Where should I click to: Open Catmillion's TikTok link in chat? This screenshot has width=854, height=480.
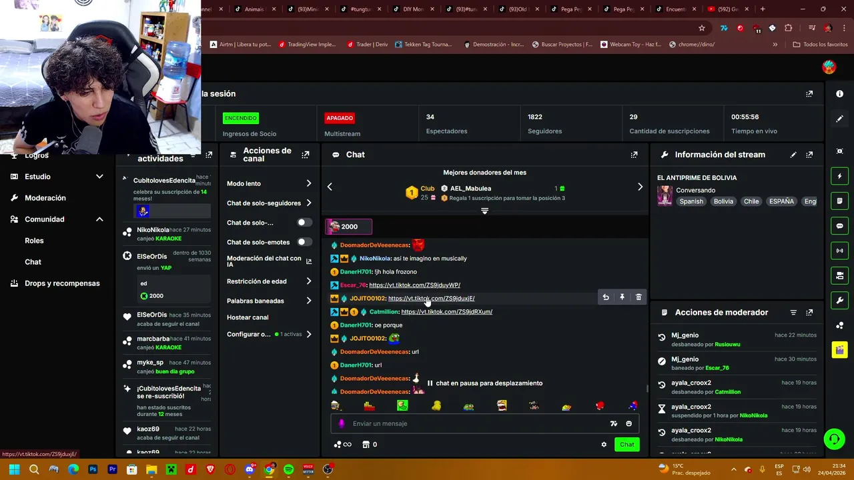tap(446, 312)
